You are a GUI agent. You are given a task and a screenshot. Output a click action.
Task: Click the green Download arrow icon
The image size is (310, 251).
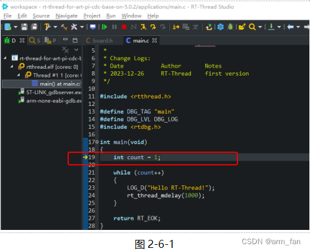click(271, 27)
